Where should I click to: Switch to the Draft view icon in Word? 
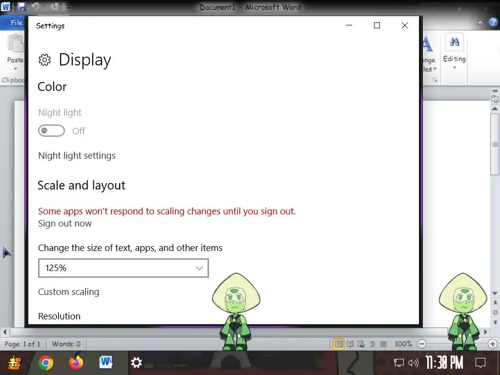[x=383, y=344]
